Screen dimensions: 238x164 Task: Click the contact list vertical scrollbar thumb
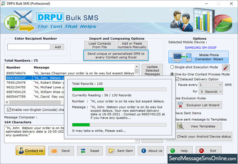tap(136, 71)
